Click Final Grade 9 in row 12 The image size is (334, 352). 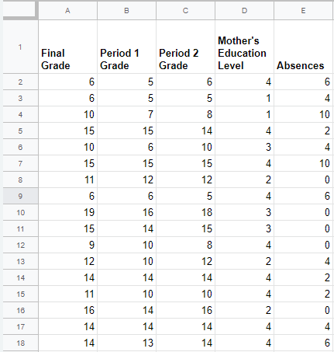coord(67,245)
